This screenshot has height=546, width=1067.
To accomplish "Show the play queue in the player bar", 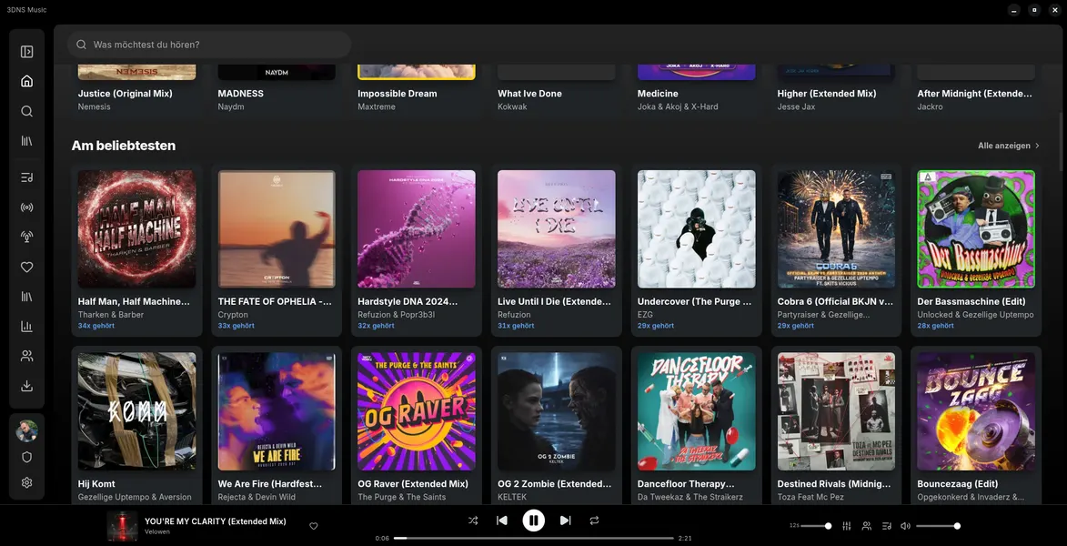I will 886,526.
